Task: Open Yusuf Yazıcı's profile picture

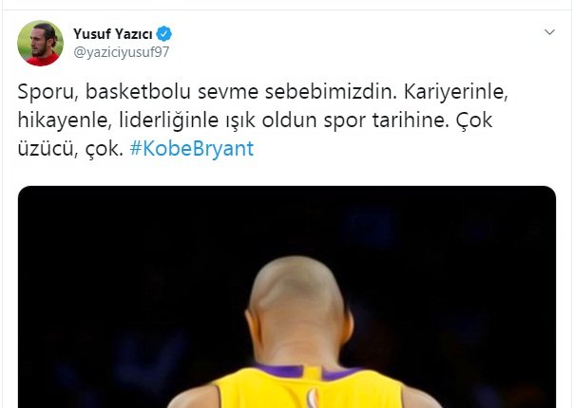Action: [40, 43]
